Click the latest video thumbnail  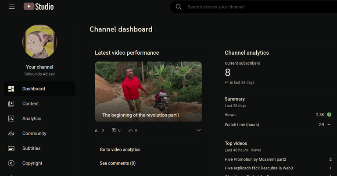[148, 92]
